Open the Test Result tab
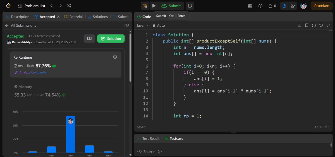Screen dimensions: 335x157 (148, 138)
